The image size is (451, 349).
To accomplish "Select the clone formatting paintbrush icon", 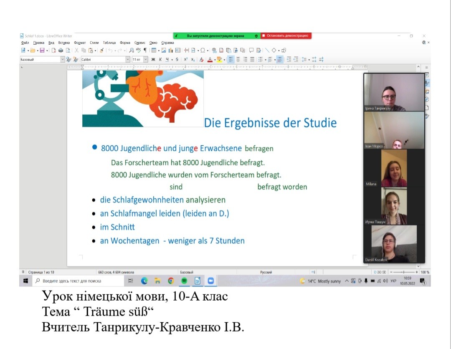I will tap(101, 51).
